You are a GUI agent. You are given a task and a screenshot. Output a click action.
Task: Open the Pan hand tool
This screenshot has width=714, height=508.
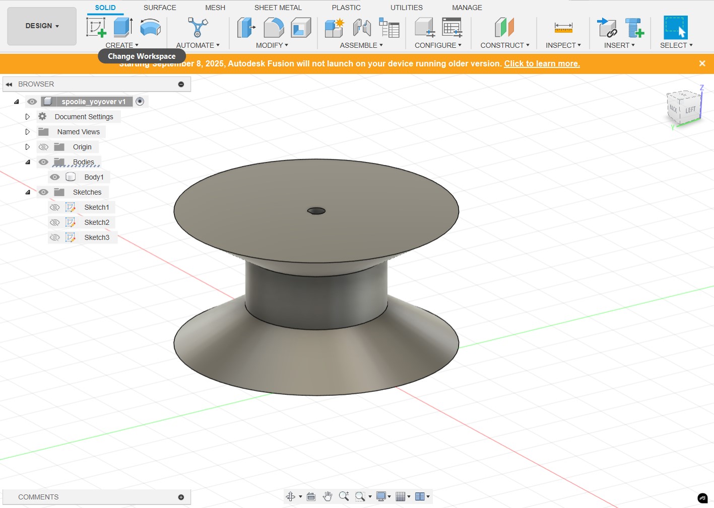click(x=328, y=496)
